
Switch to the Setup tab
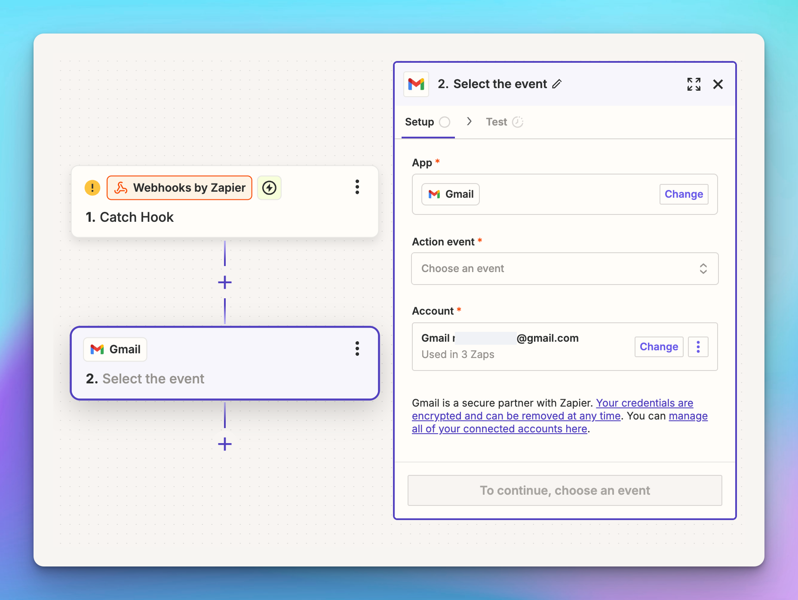[x=428, y=122]
